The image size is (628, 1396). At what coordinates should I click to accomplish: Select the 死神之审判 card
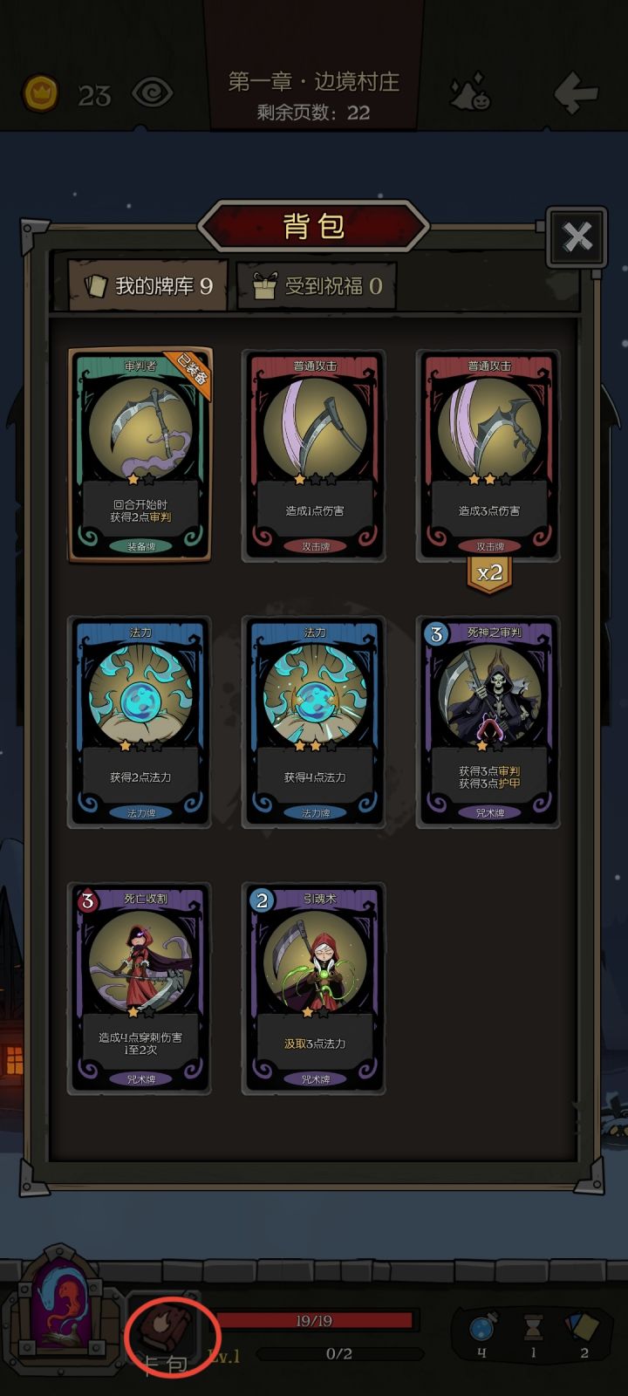point(489,722)
